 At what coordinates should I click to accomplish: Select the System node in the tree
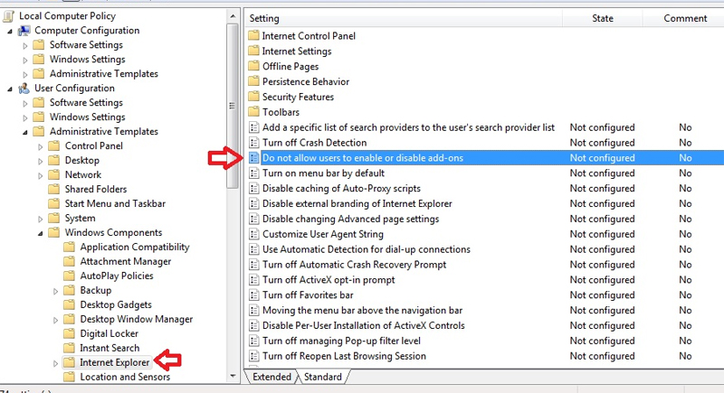coord(80,218)
